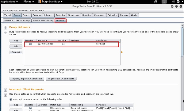
Task: Click Add button for Proxy Listeners
Action: coord(16,41)
